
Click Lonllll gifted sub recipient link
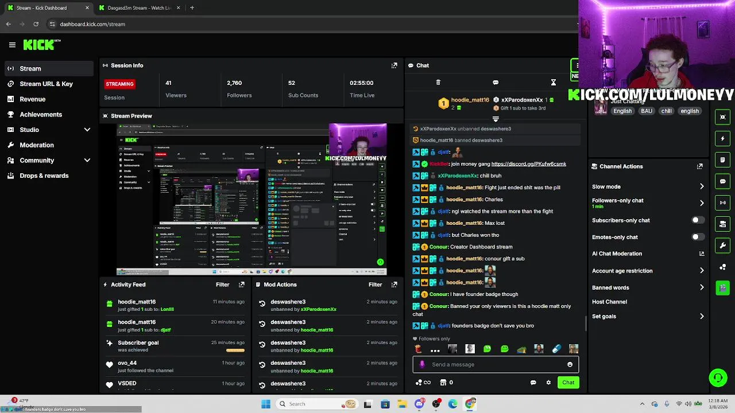tap(167, 309)
